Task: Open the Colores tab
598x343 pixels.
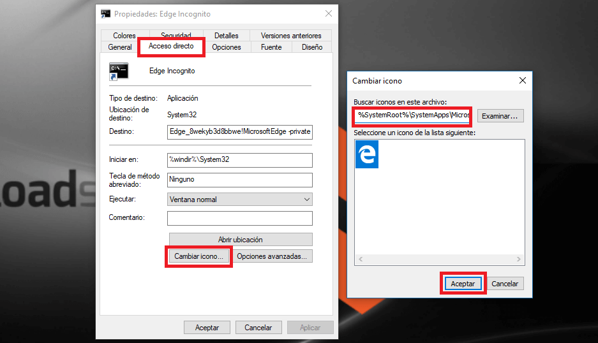Action: [124, 36]
